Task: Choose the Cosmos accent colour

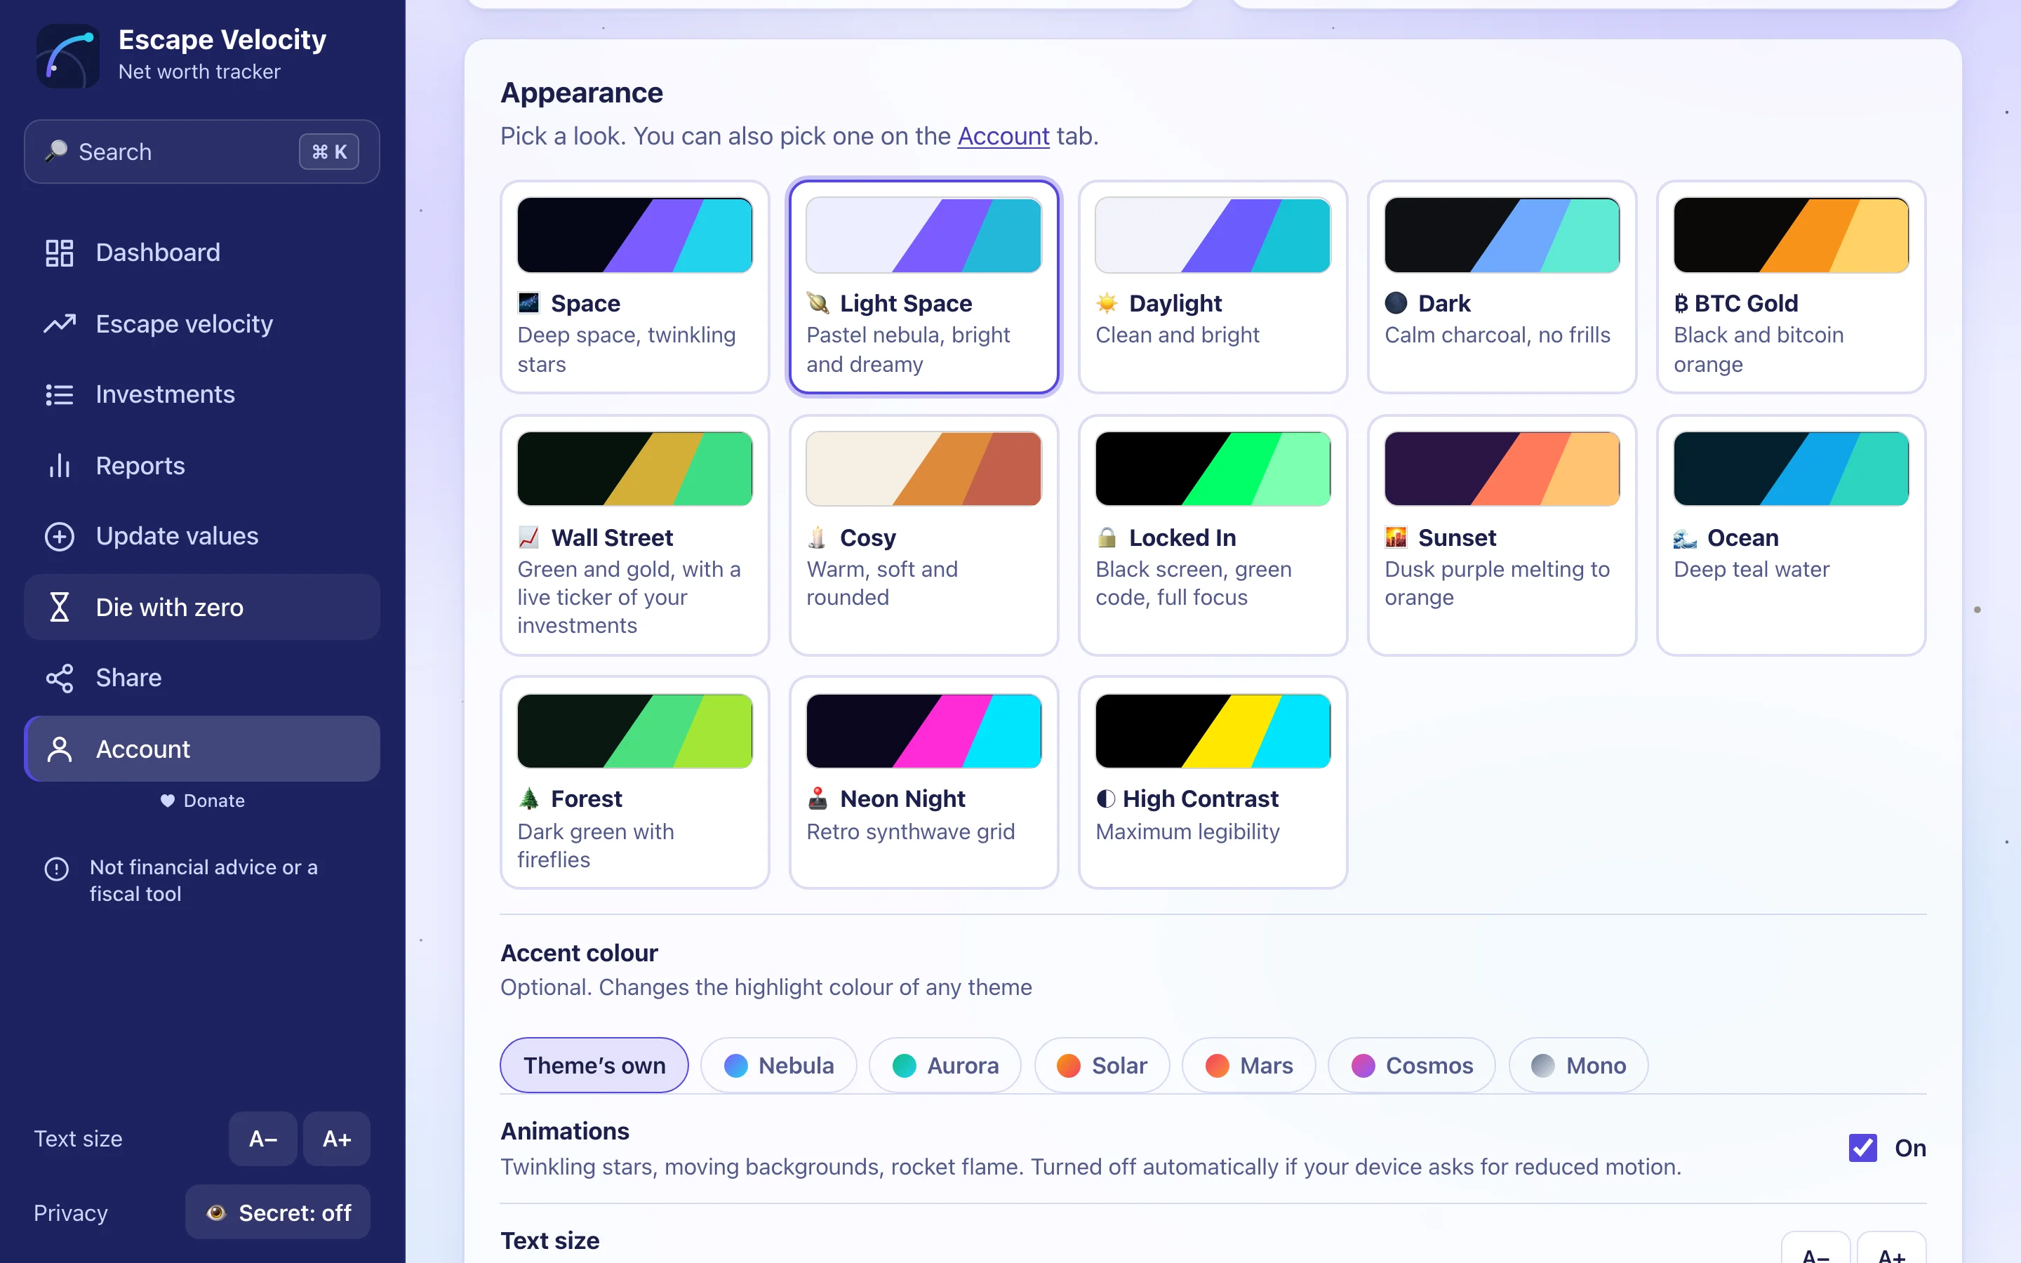Action: (1412, 1065)
